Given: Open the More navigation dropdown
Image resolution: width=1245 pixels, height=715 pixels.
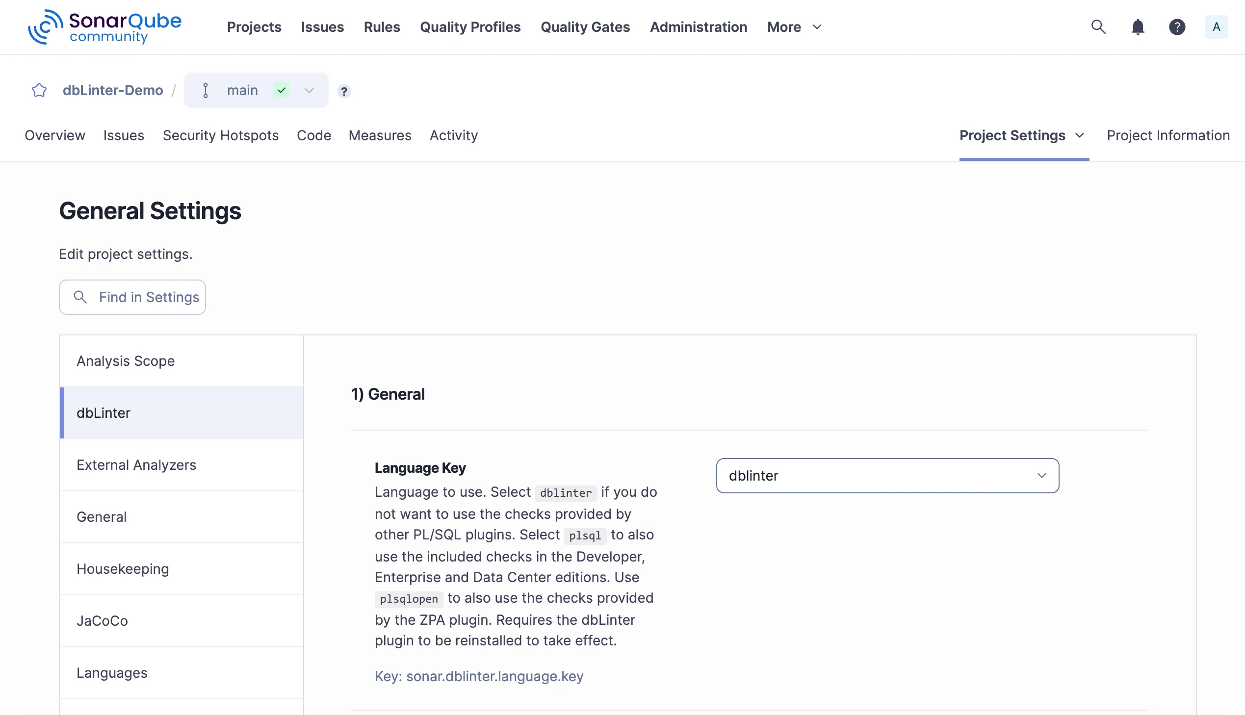Looking at the screenshot, I should point(794,27).
